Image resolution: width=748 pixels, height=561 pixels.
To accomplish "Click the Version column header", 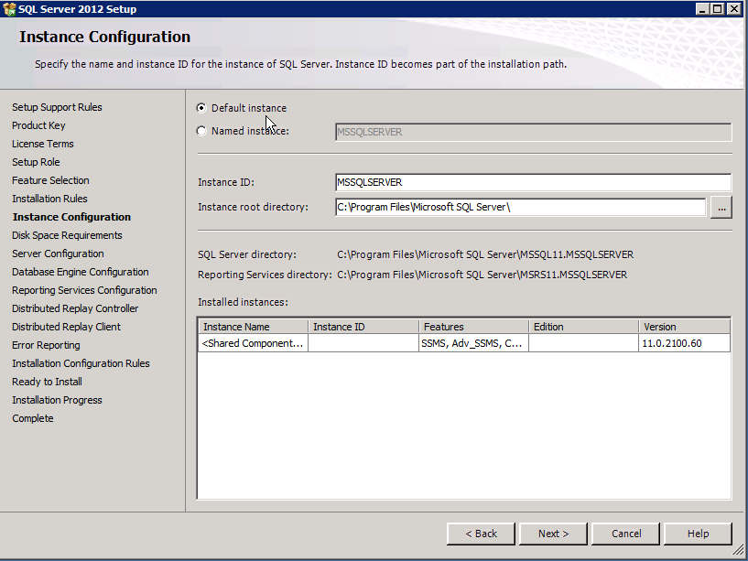I will (x=685, y=327).
